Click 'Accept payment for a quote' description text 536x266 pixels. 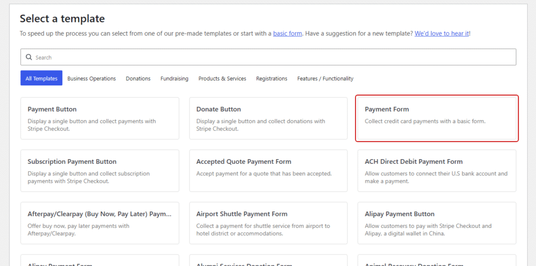(x=264, y=173)
